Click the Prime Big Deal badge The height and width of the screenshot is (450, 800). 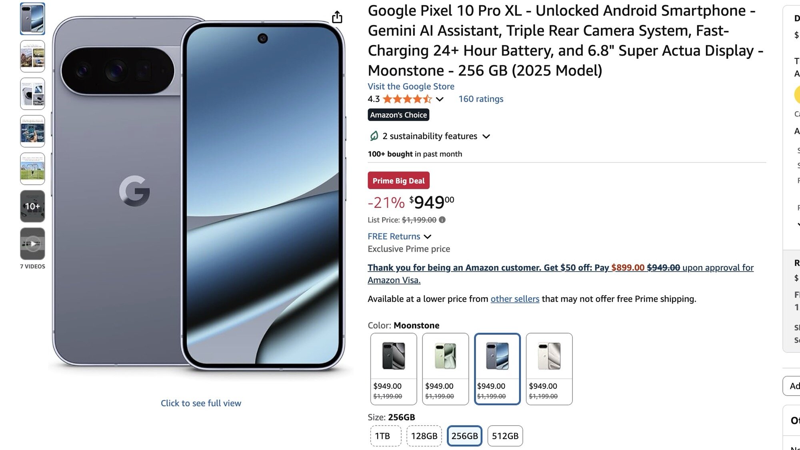pyautogui.click(x=398, y=180)
